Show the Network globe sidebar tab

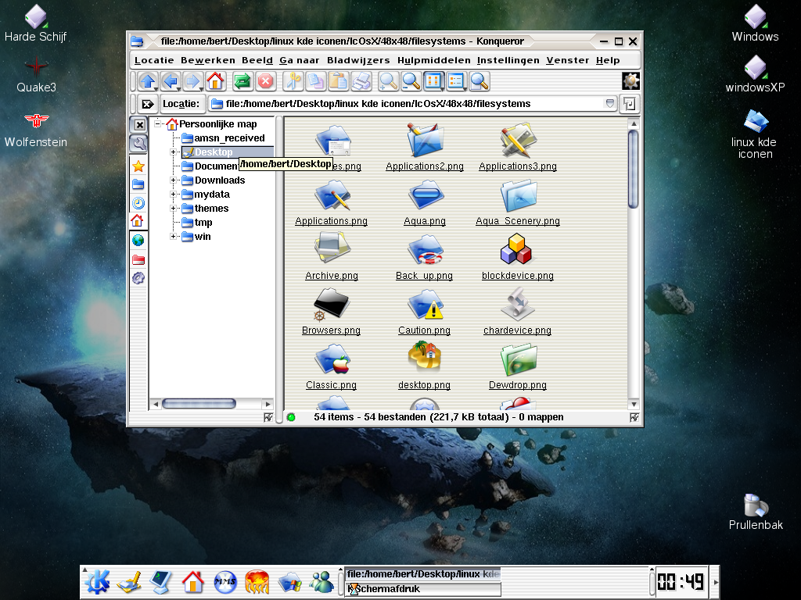coord(138,241)
